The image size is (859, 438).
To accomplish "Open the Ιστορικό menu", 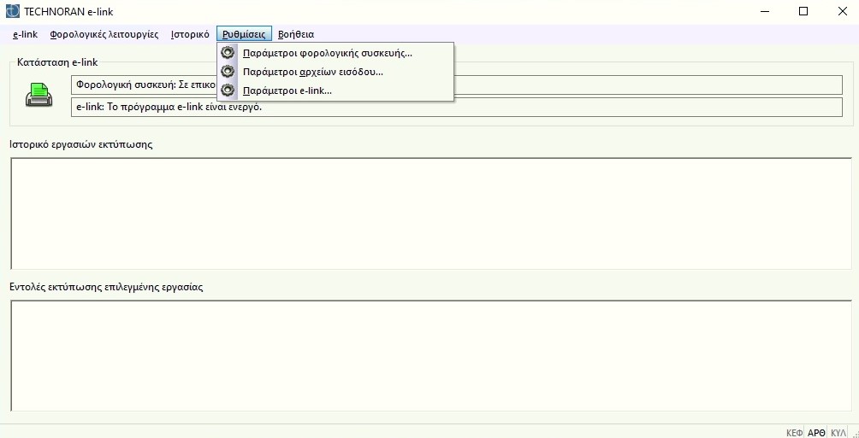I will (190, 34).
